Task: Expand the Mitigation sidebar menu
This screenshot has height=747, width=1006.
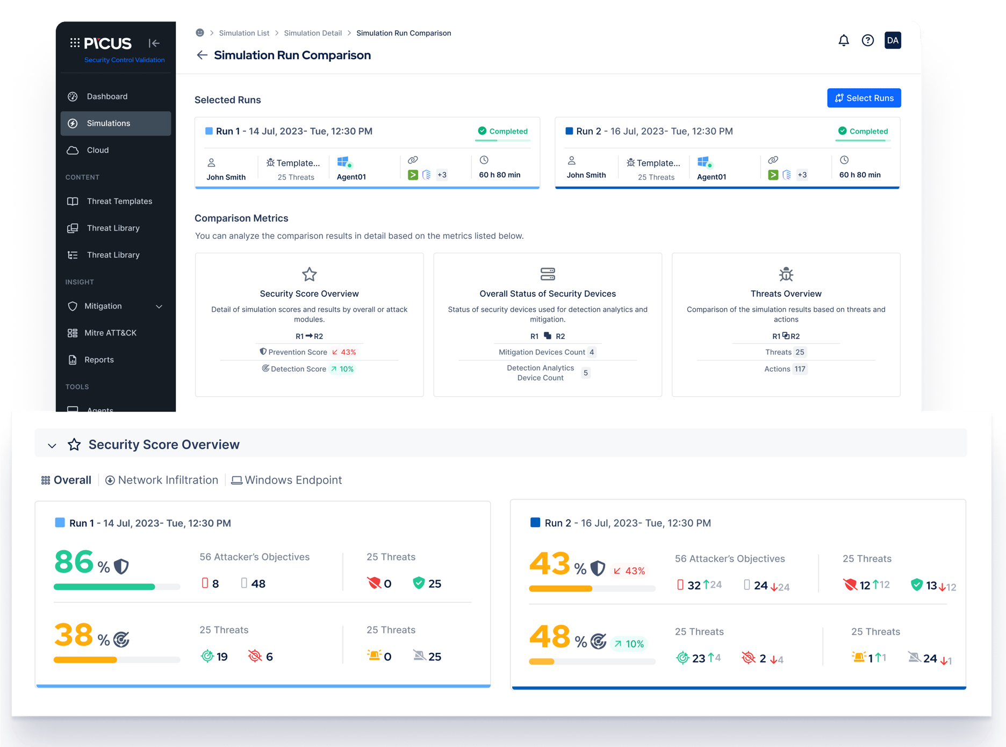Action: point(159,306)
